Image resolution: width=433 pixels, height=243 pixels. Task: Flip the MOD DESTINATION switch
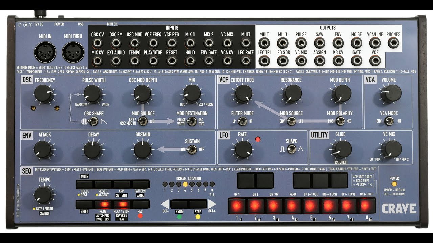[192, 122]
